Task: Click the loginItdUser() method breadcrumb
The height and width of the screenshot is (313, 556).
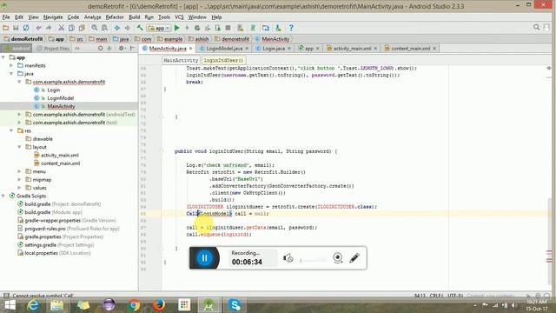Action: [x=223, y=60]
